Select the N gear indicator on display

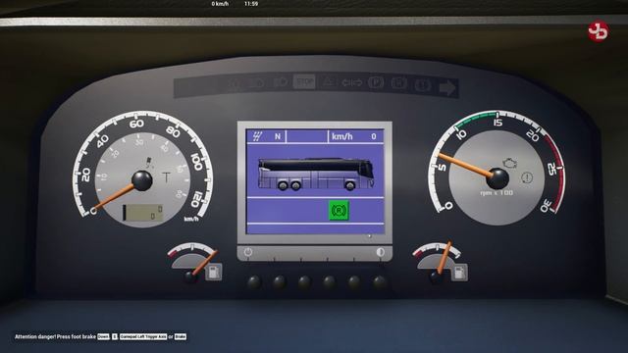[x=278, y=136]
